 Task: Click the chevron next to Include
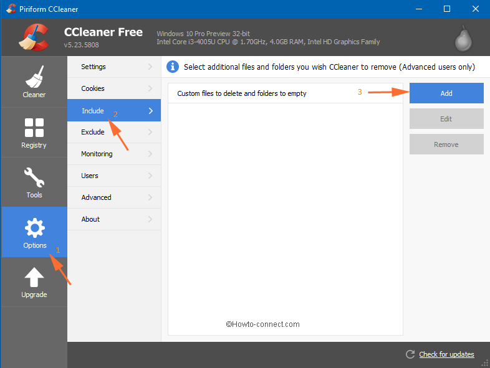151,111
